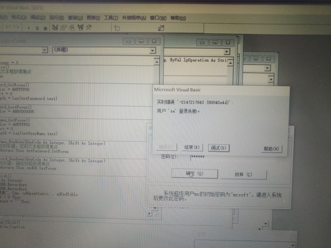Click 确定(O) on the login form
The width and height of the screenshot is (331, 248).
[194, 174]
